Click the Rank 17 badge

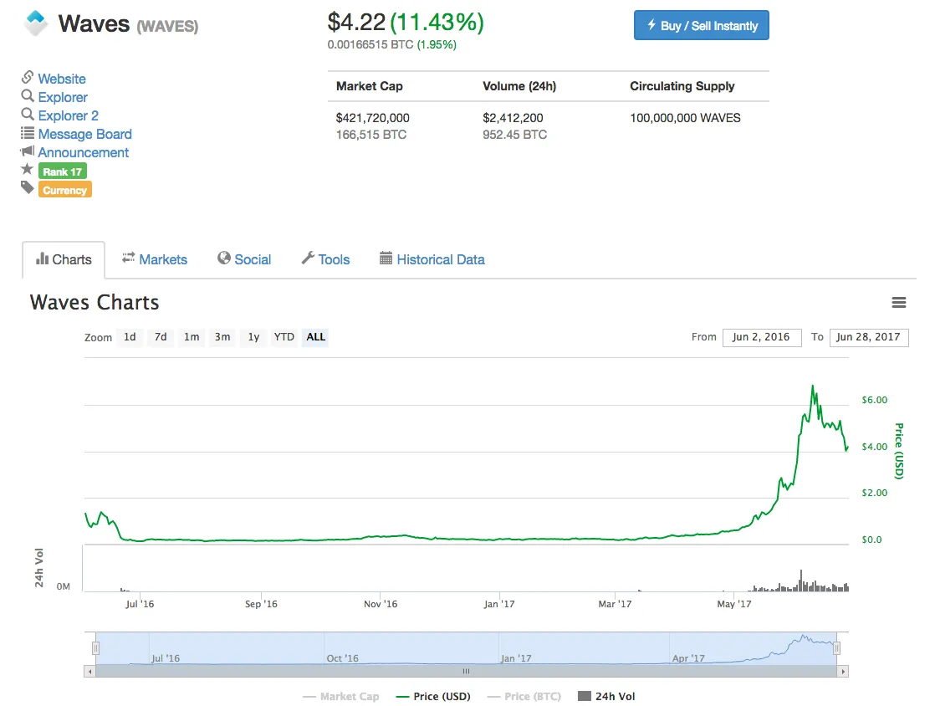(63, 171)
